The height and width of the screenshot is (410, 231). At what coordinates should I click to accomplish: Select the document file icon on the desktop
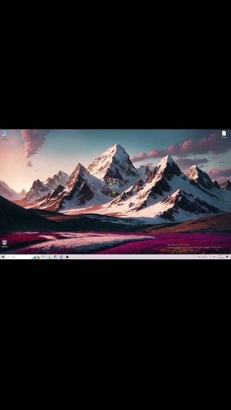[224, 134]
